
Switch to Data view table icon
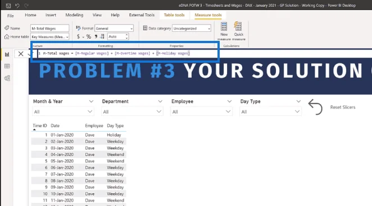pyautogui.click(x=7, y=66)
